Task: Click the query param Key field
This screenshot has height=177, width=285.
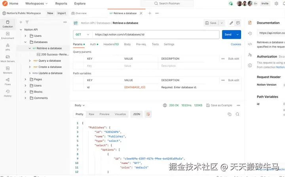Action: 102,66
